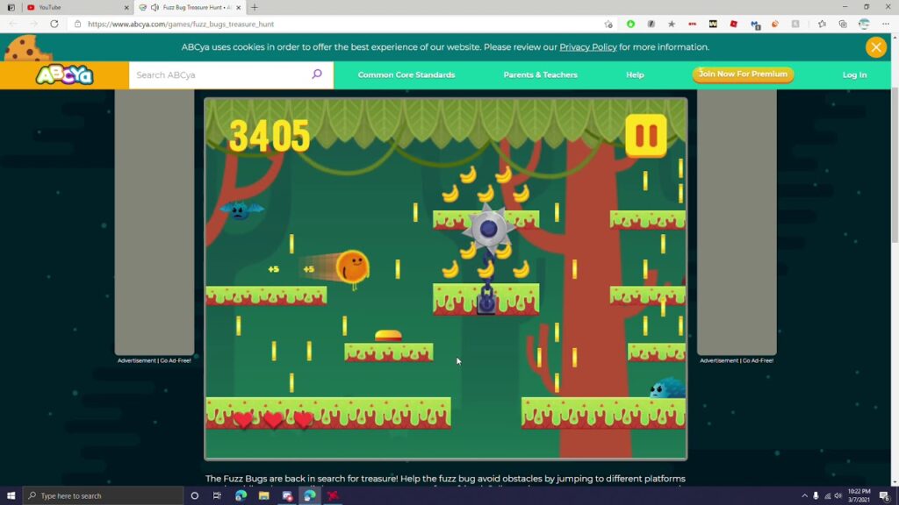Click the orange bounce pad in game
Viewport: 899px width, 505px height.
388,336
